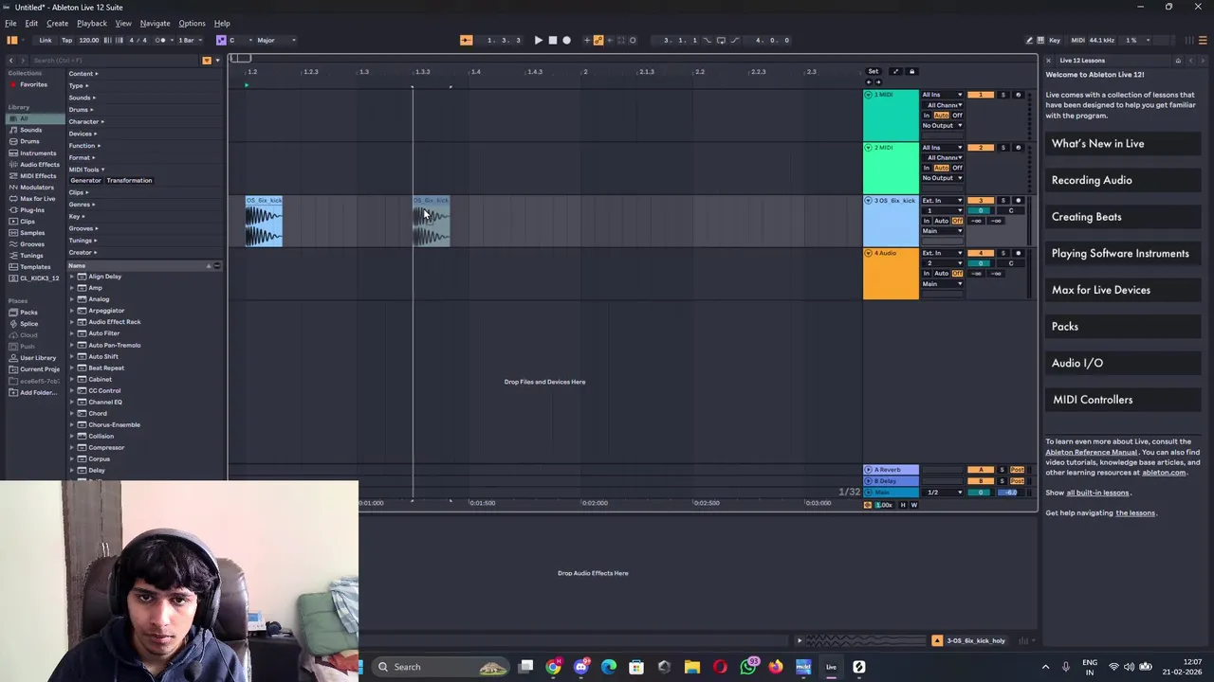The width and height of the screenshot is (1214, 682).
Task: Toggle the Lock Envelopes padlock icon
Action: coord(911,71)
